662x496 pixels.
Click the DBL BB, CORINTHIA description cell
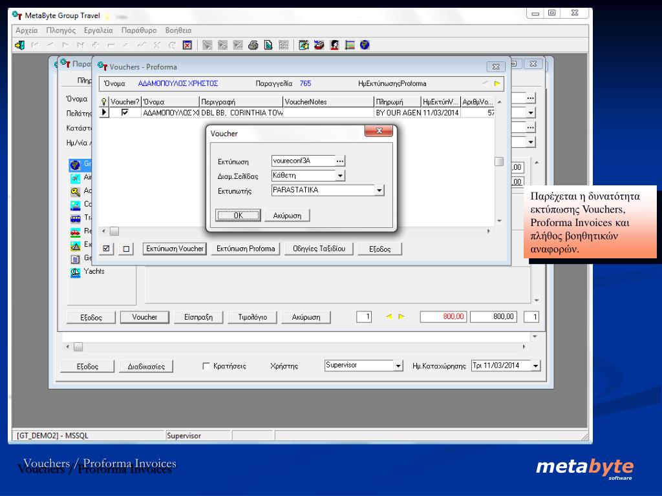pos(241,112)
